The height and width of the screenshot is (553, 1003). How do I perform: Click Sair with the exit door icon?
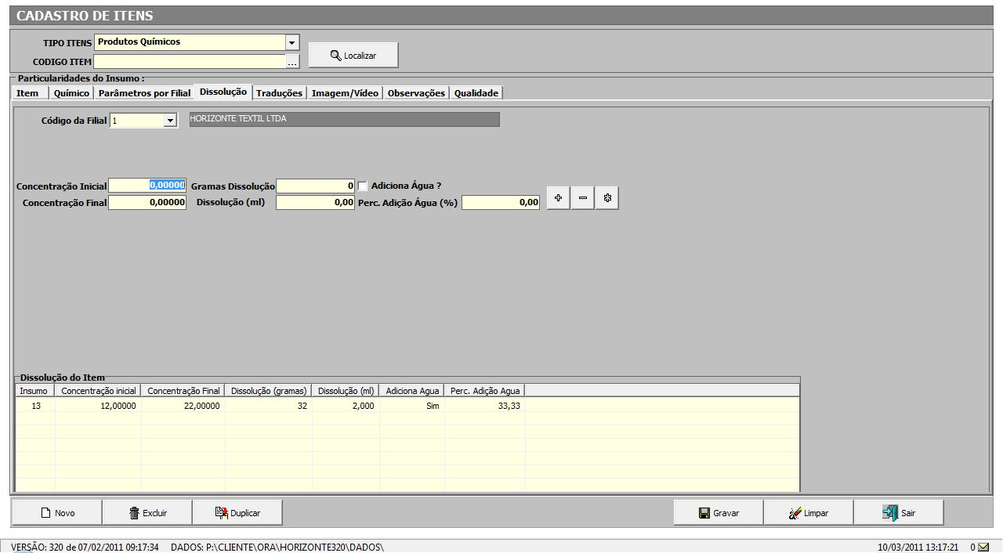click(899, 513)
